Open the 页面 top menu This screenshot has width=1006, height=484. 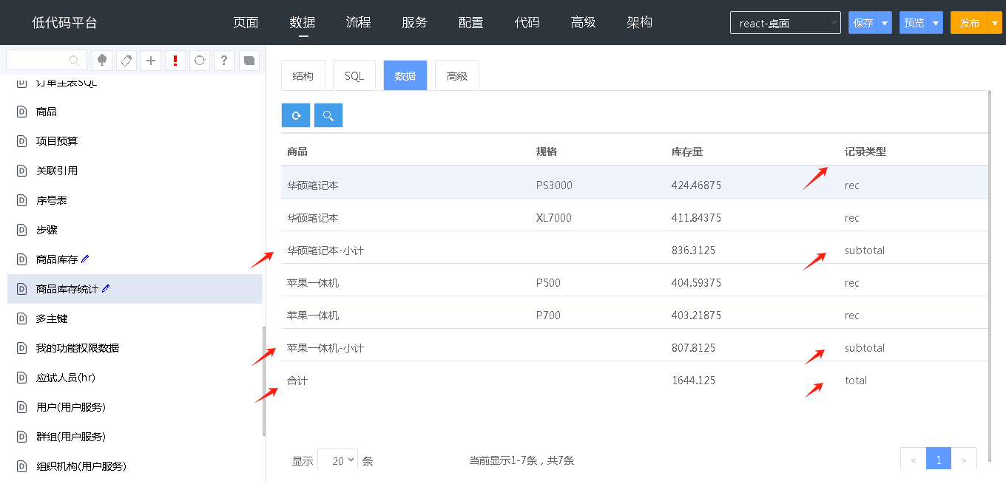[246, 22]
